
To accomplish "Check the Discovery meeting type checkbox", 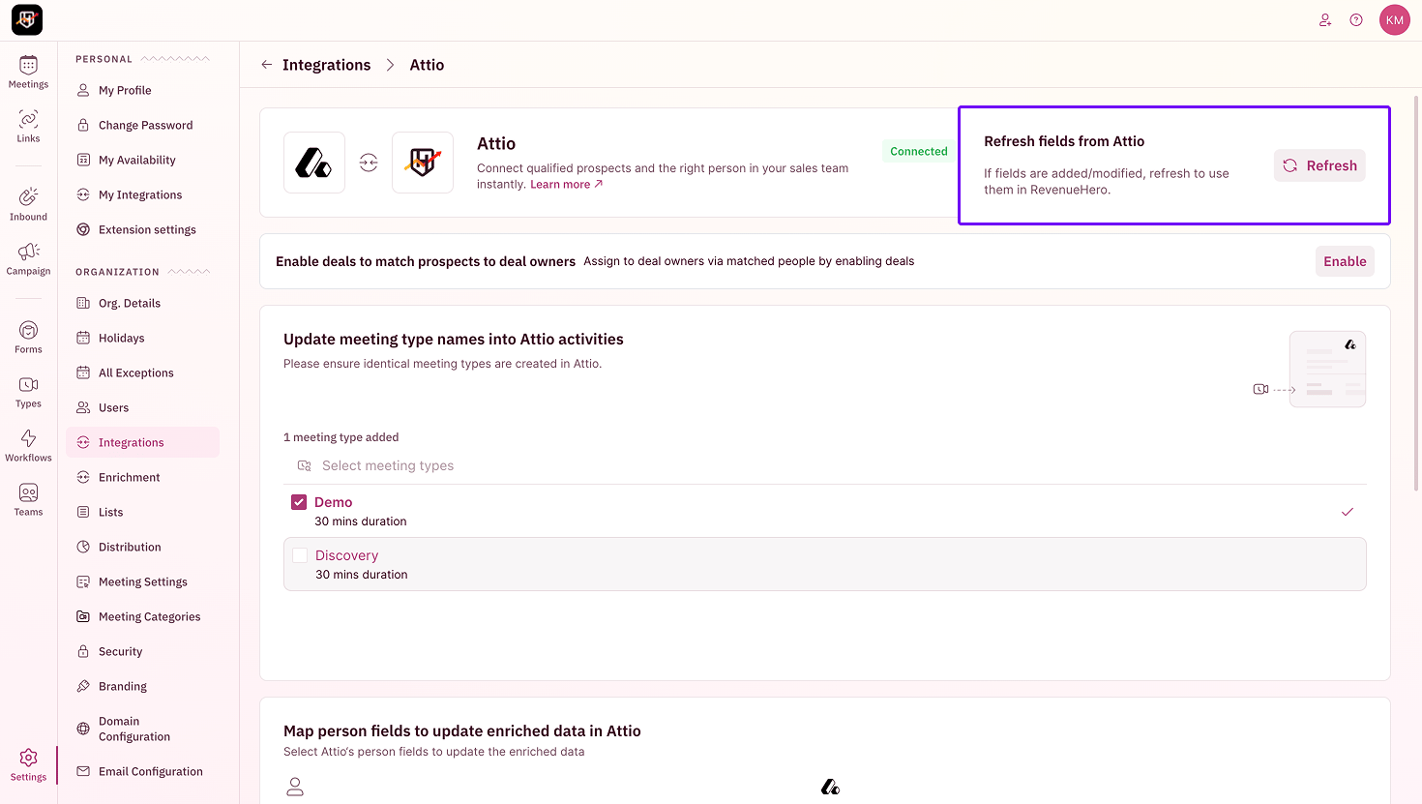I will point(300,555).
